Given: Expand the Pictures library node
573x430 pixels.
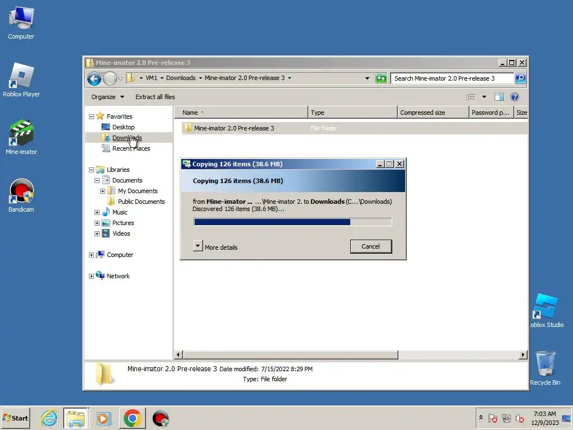Looking at the screenshot, I should [97, 223].
